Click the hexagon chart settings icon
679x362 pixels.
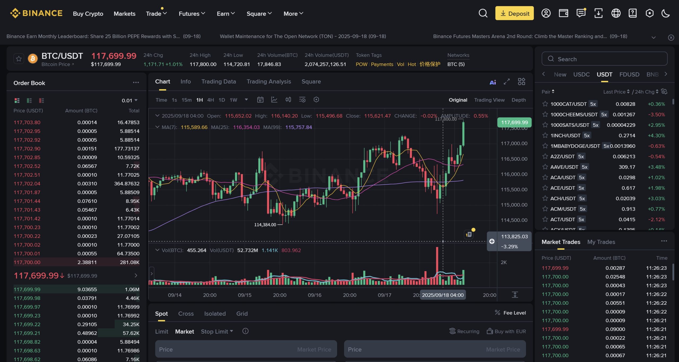tap(316, 100)
